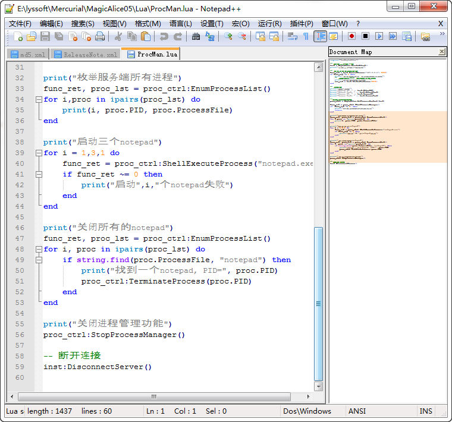Redo the last undone edit

coord(178,37)
